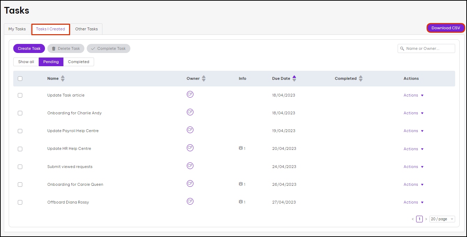Check the box for Update Payroll Help Centre
This screenshot has width=467, height=237.
[x=20, y=131]
